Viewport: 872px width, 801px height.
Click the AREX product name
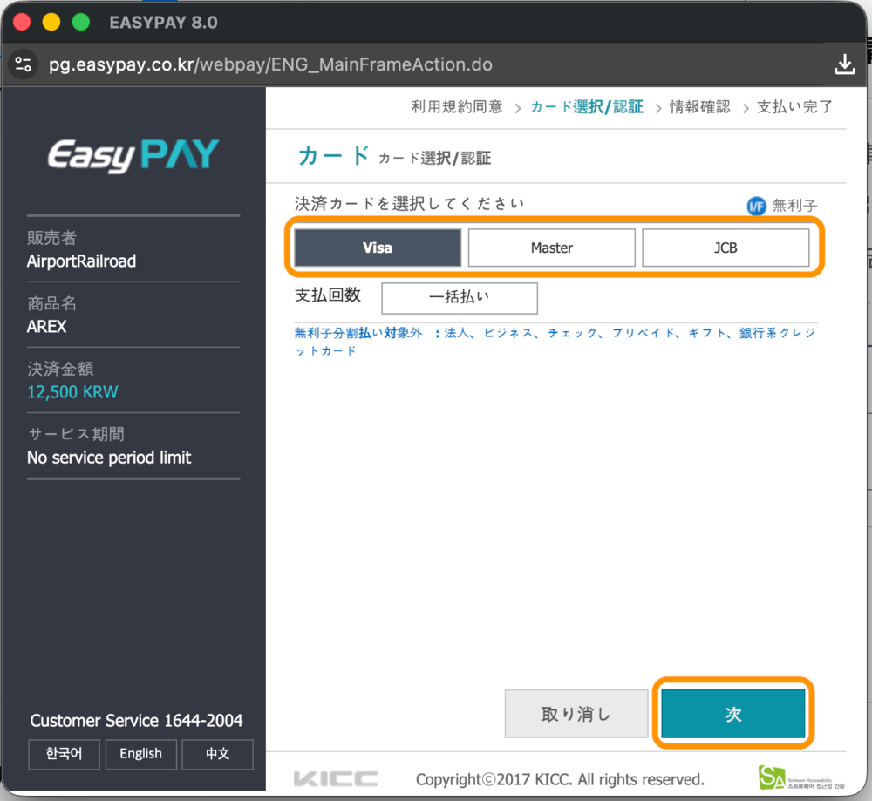[47, 327]
